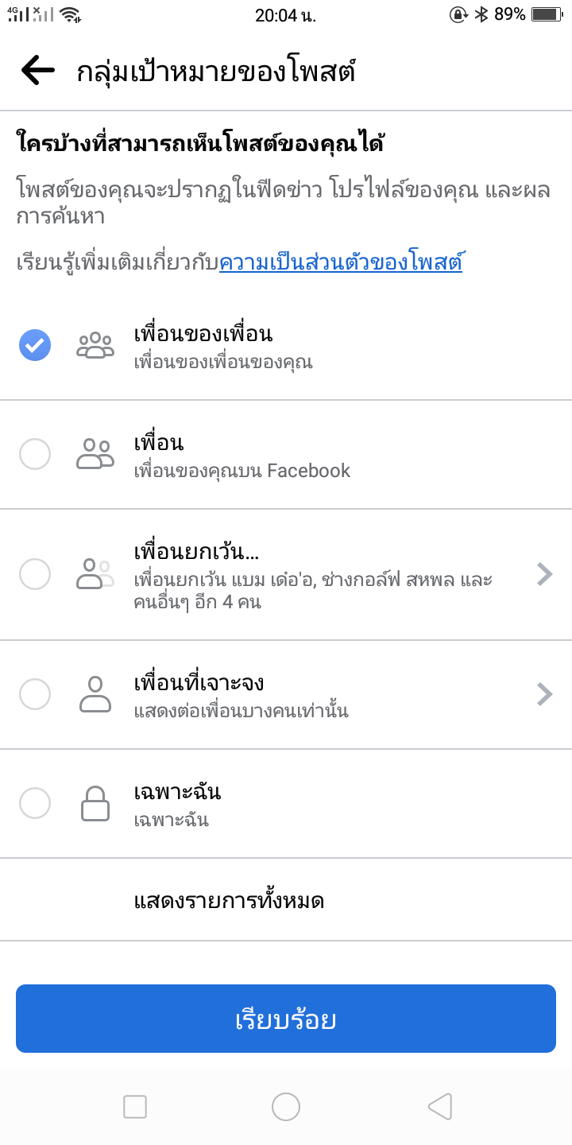The image size is (572, 1145).
Task: Tap the padlock Only me icon
Action: pos(95,803)
